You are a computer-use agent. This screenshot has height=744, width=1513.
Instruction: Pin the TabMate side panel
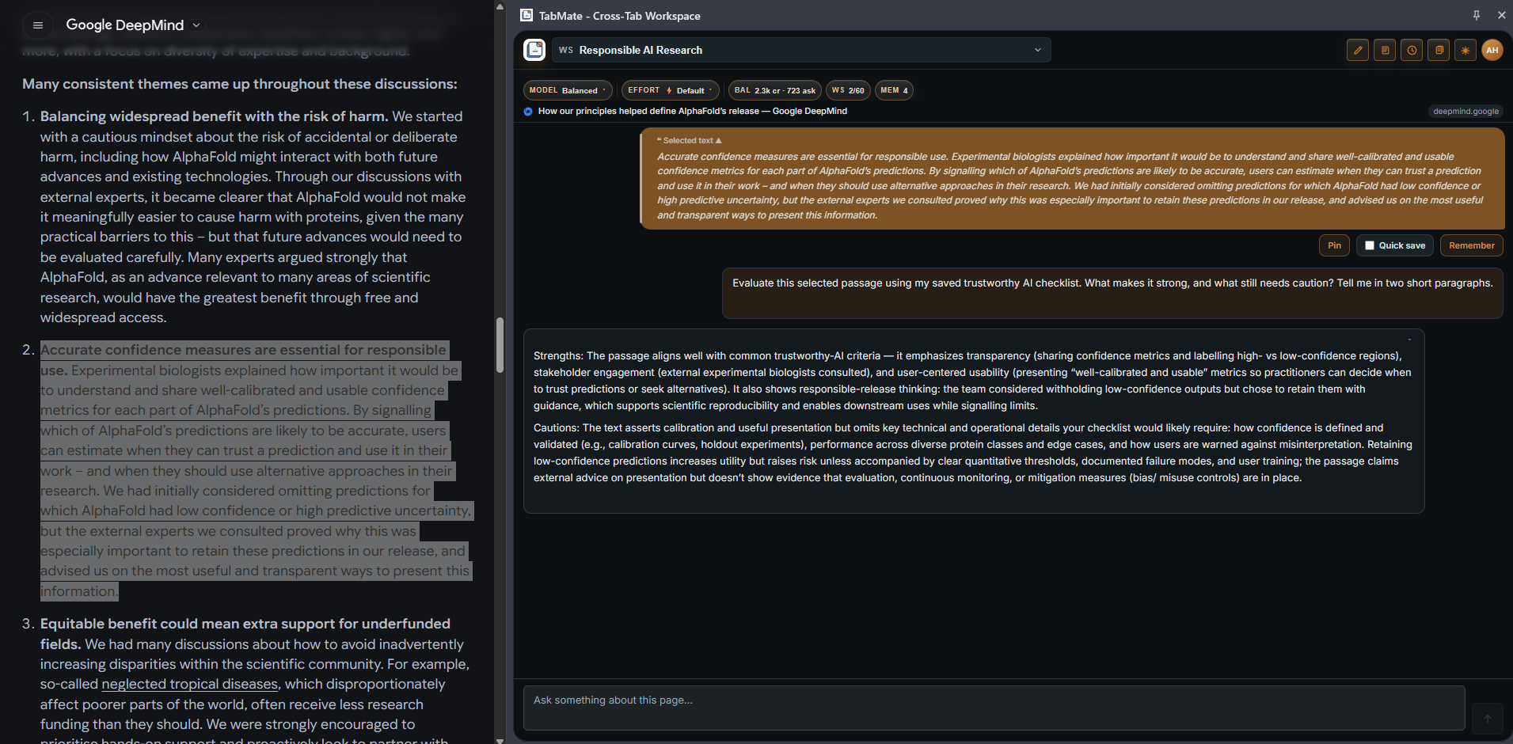pyautogui.click(x=1477, y=15)
